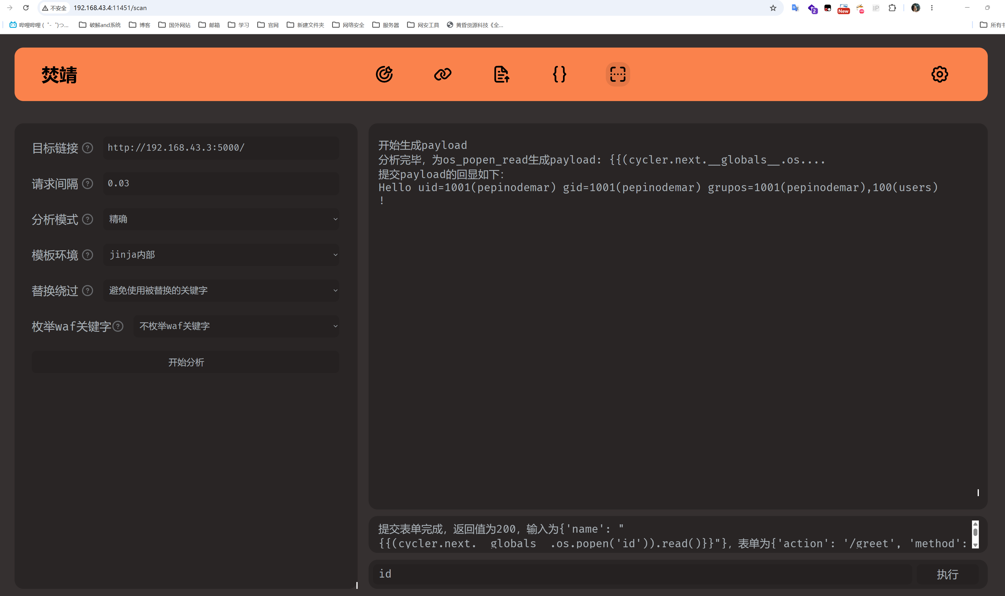Open the purple extension with badge 2

812,8
